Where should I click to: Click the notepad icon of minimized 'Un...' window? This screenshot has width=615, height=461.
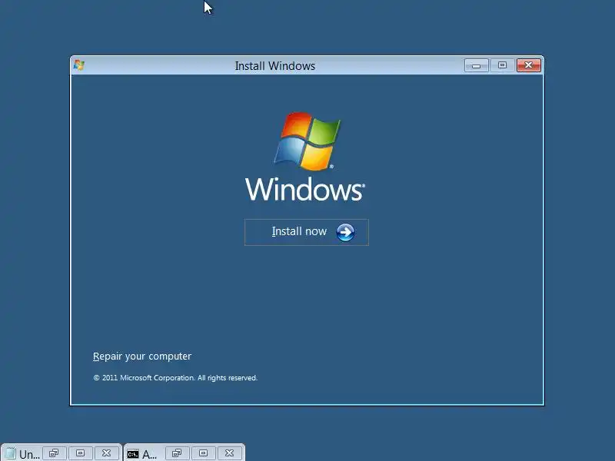click(x=10, y=453)
